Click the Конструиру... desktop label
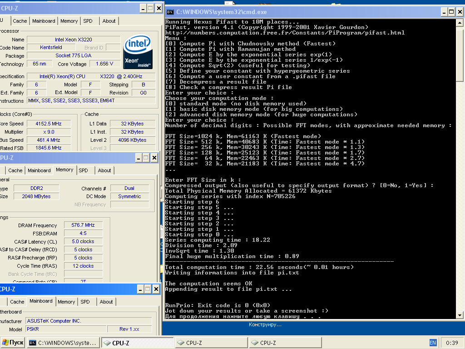Screen dimensions: 465x349 tap(265, 324)
